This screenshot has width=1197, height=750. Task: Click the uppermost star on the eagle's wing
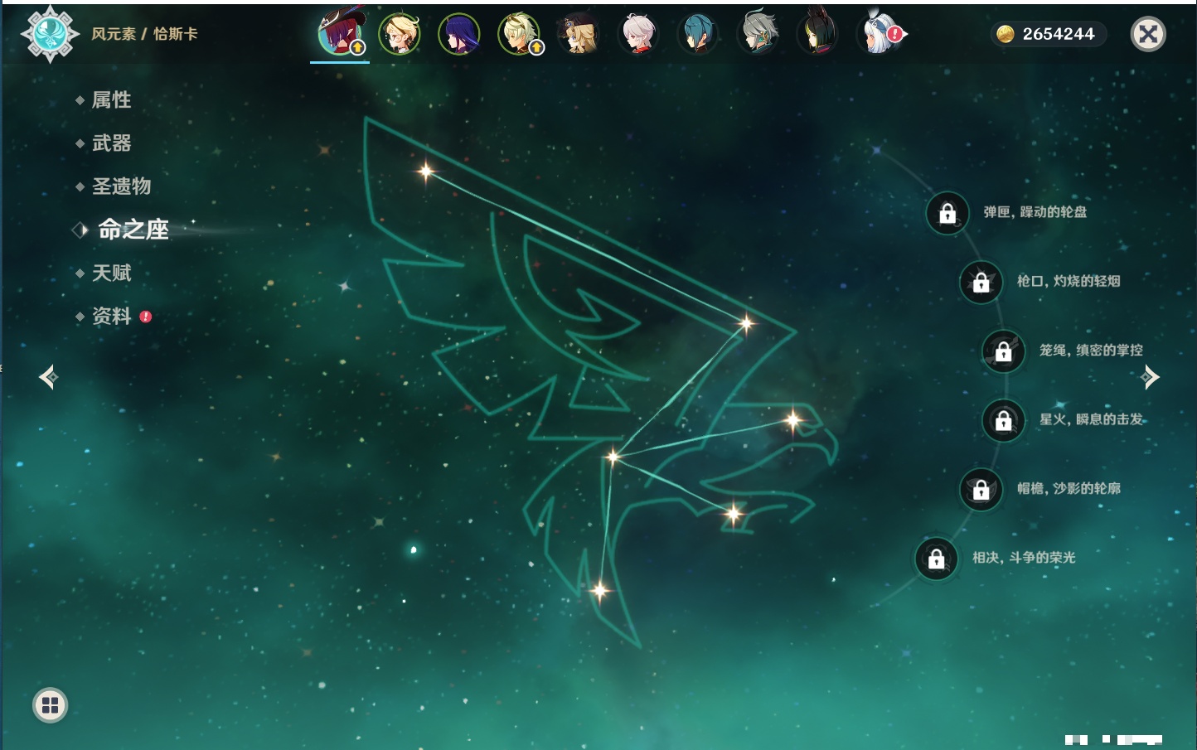coord(426,172)
